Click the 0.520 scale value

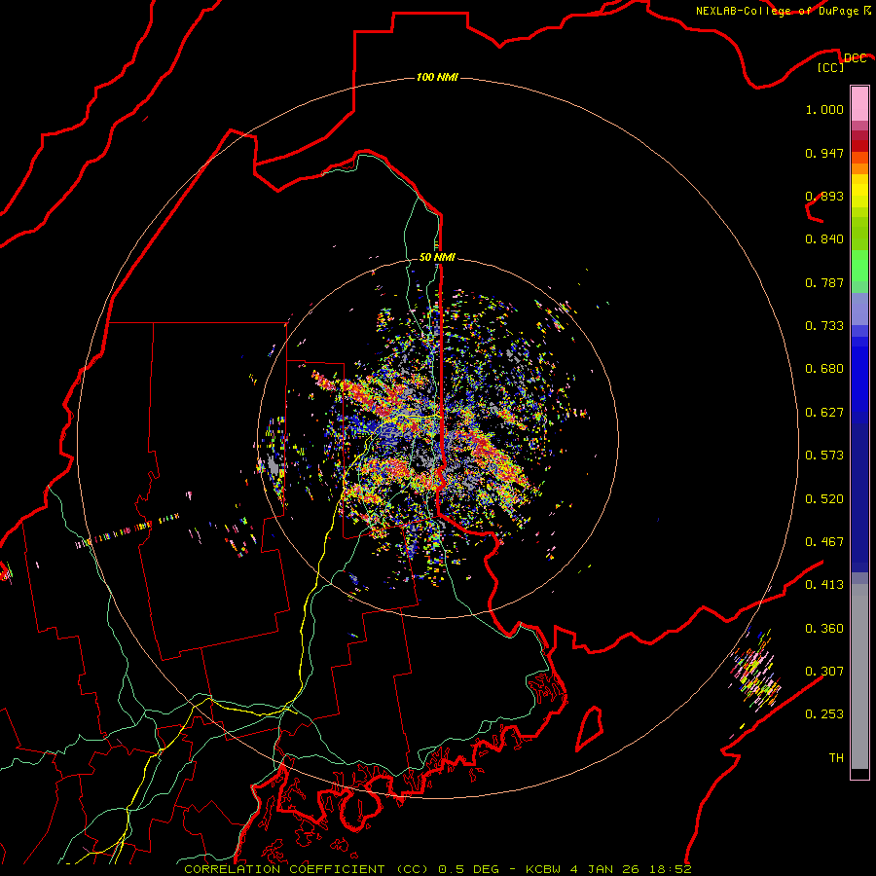click(824, 499)
